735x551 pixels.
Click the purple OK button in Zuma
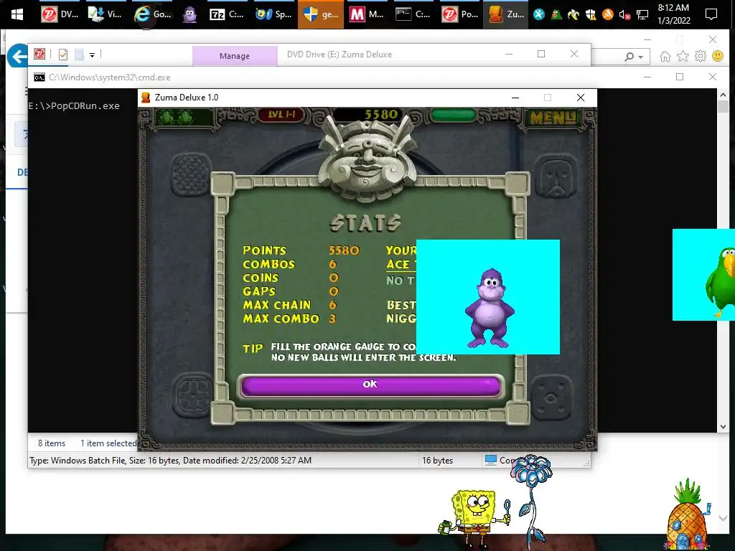[370, 386]
